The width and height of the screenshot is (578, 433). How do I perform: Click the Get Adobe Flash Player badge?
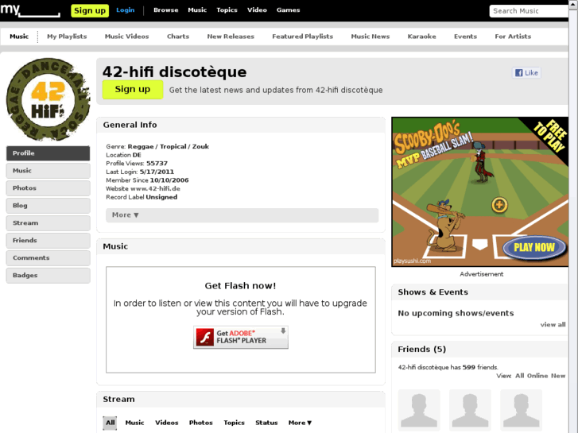pyautogui.click(x=241, y=337)
